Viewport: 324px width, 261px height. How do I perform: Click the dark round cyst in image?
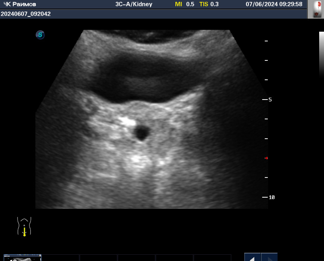(x=142, y=132)
